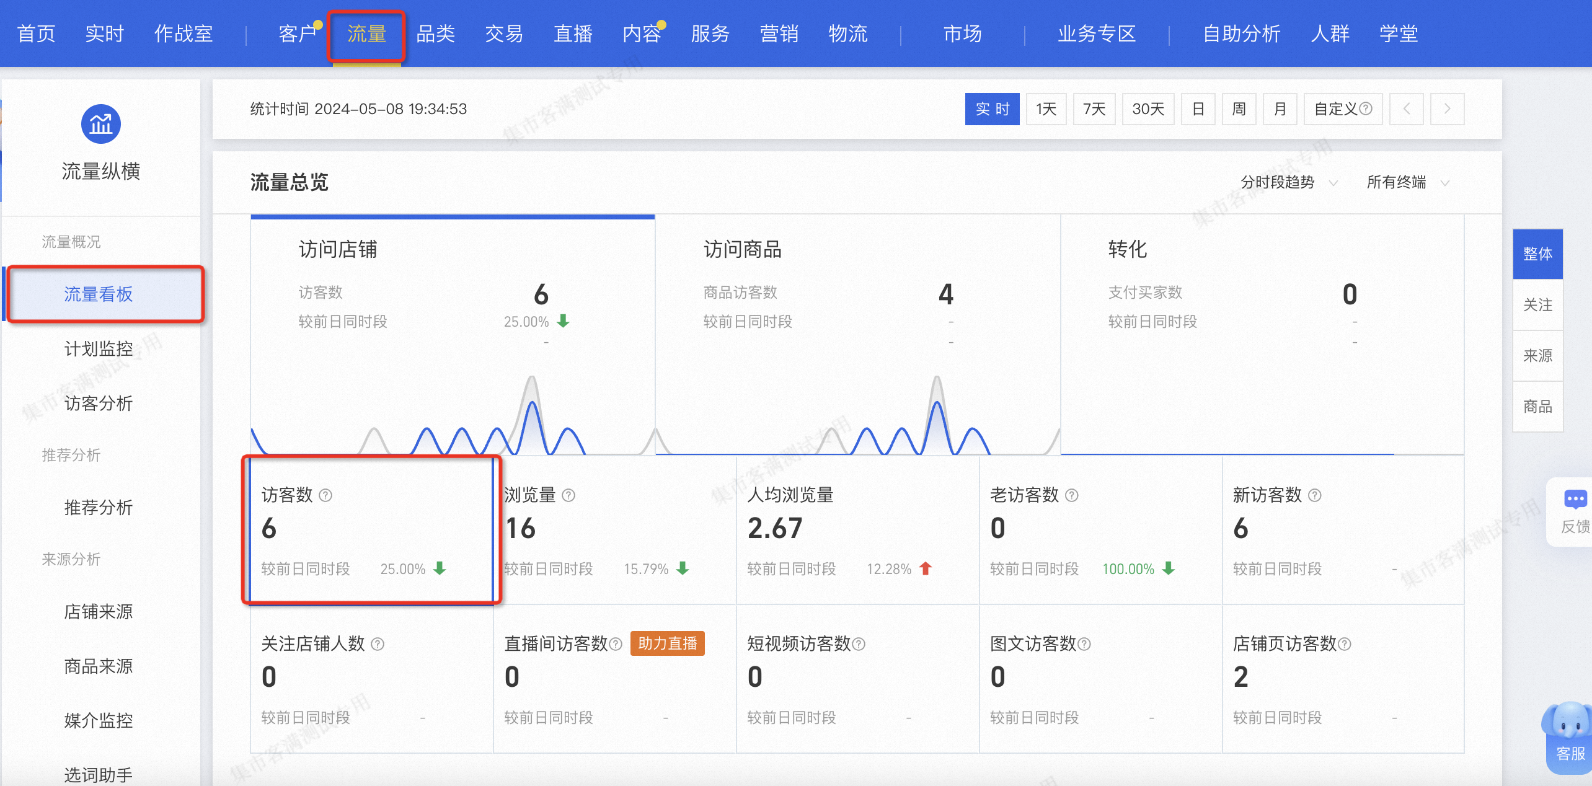This screenshot has height=786, width=1592.
Task: Open 品类 in top navigation
Action: pos(435,33)
